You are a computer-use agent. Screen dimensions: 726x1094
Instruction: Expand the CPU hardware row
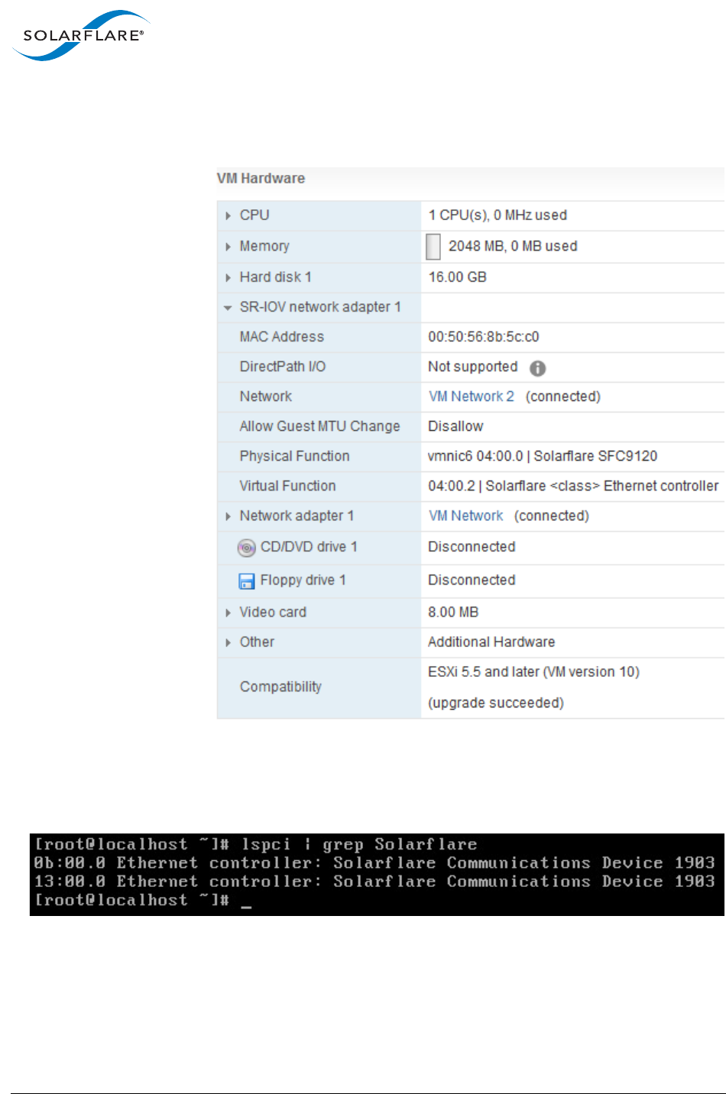click(228, 216)
